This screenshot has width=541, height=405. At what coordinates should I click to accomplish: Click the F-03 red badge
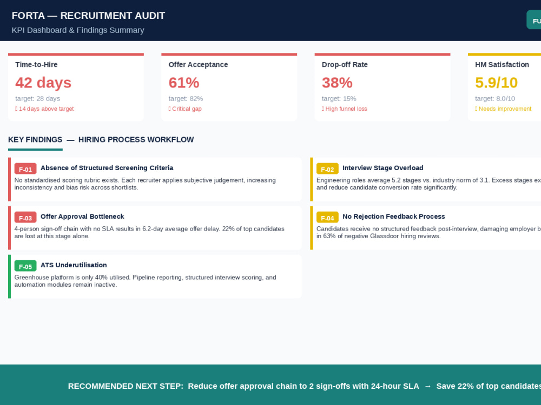pos(25,217)
